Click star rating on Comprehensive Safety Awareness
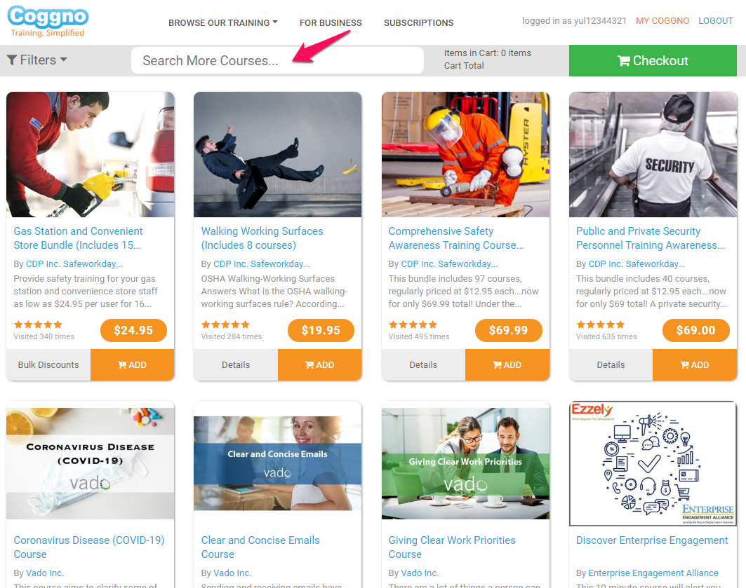Viewport: 746px width, 588px height. coord(413,325)
